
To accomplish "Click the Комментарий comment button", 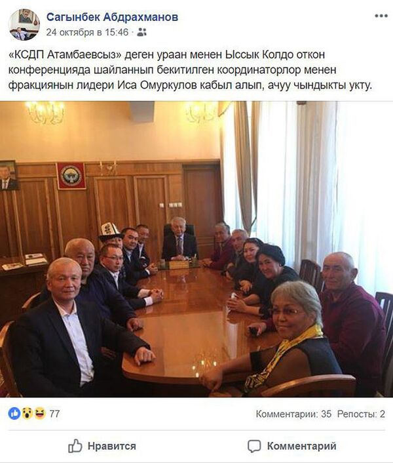I will [x=292, y=446].
